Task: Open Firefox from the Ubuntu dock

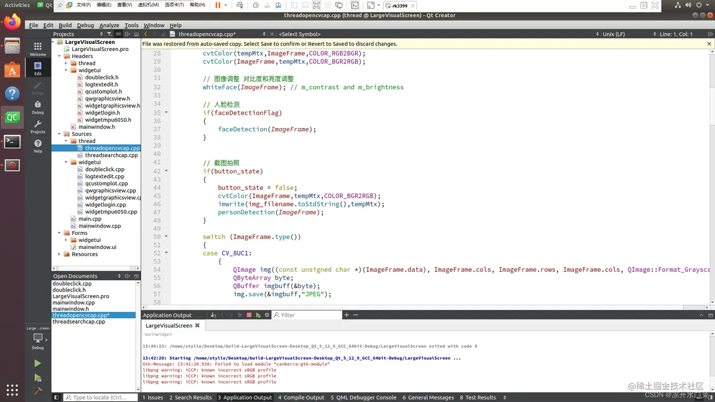Action: (x=12, y=22)
